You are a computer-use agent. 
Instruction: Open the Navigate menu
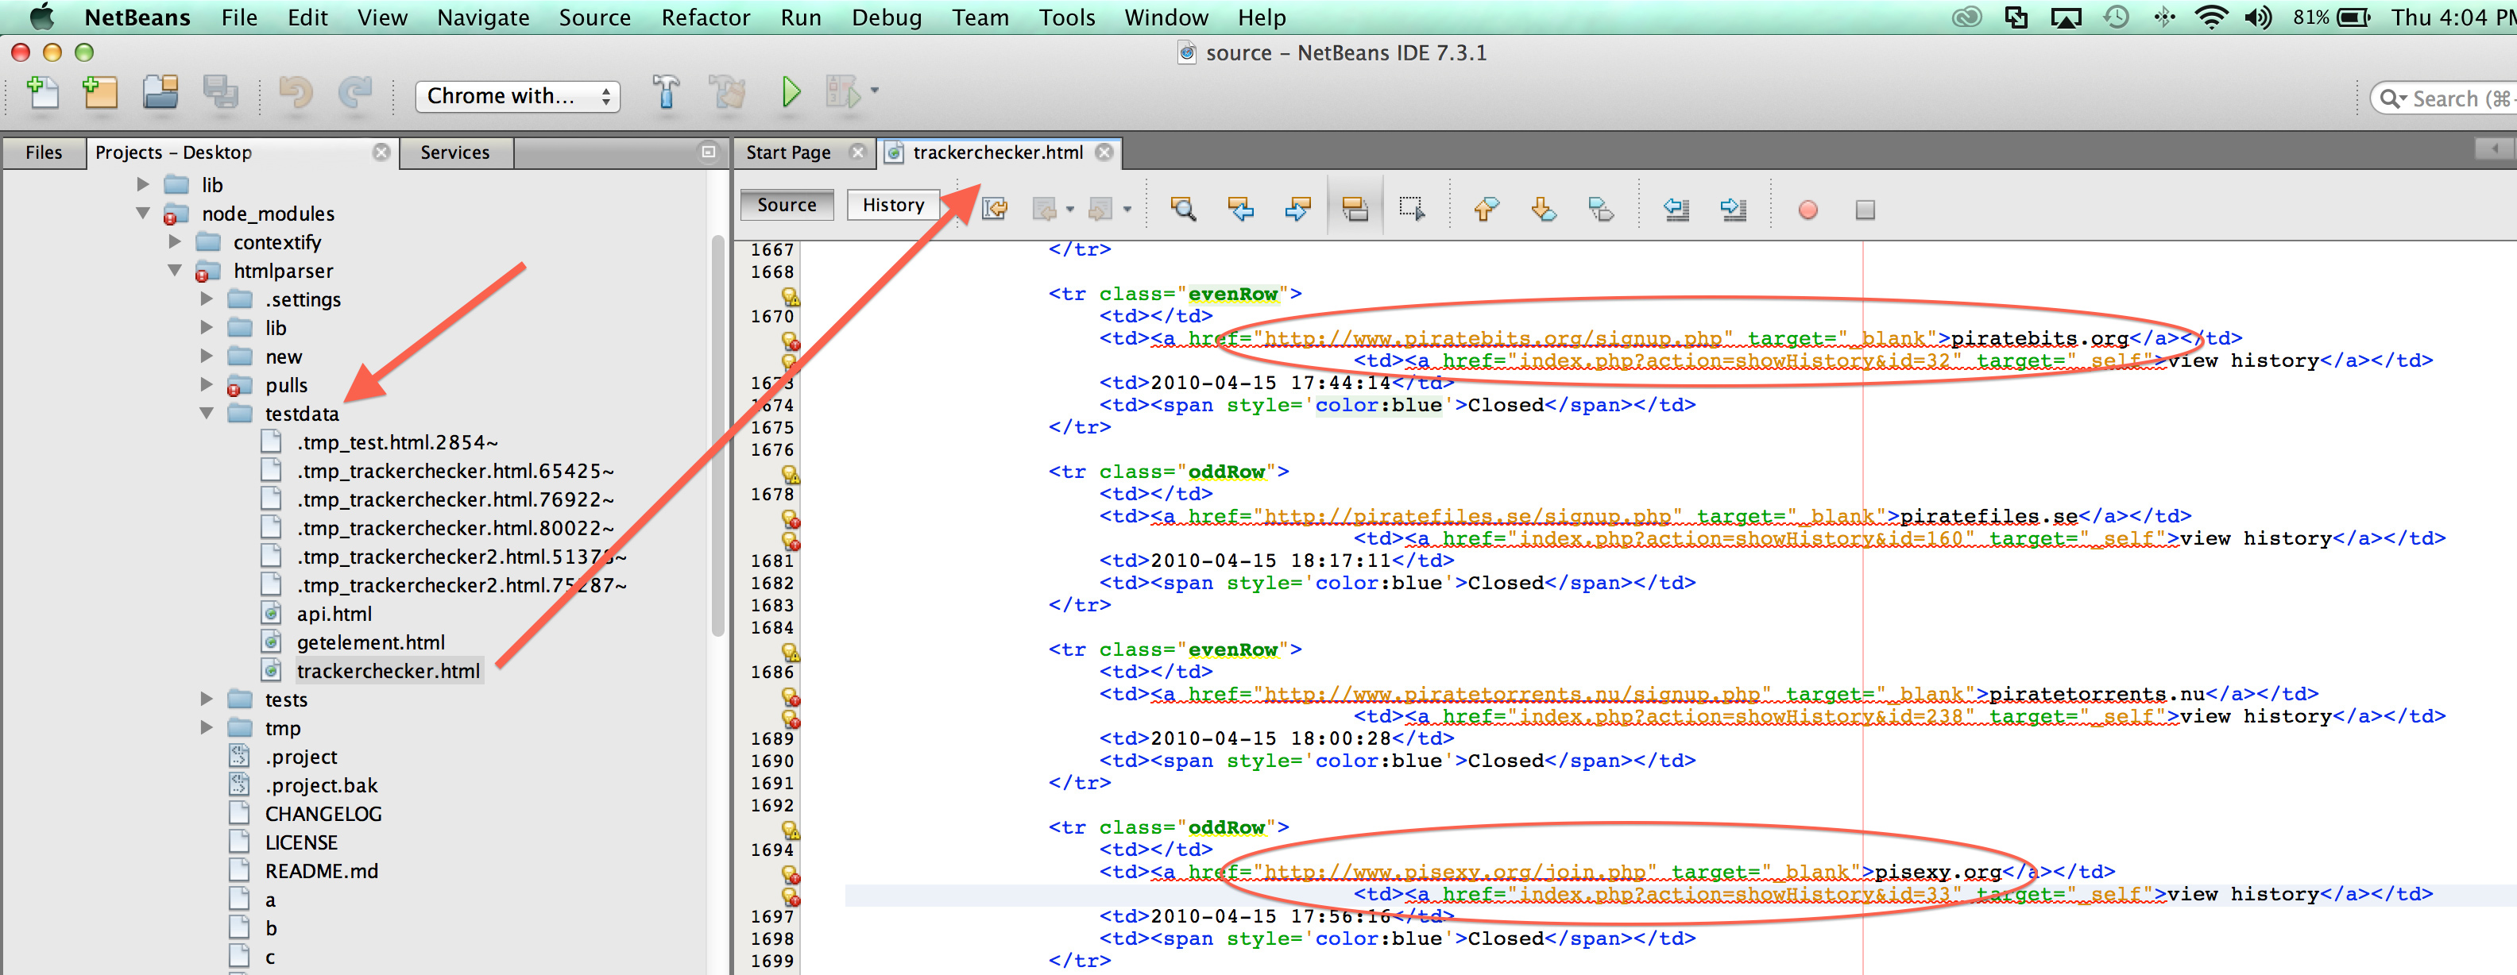point(483,17)
